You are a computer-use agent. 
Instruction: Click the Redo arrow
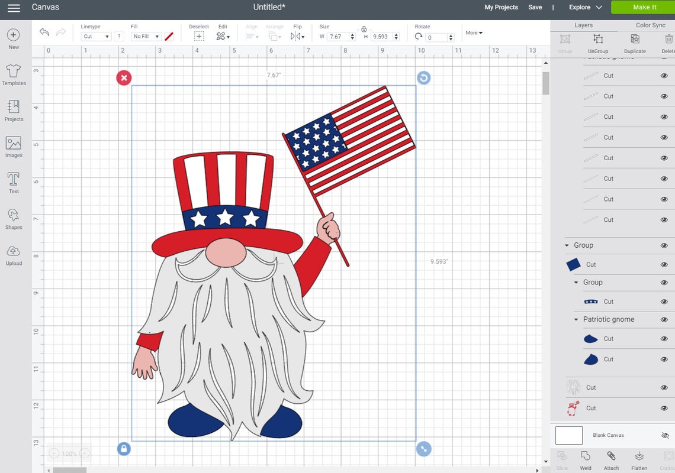[x=61, y=32]
